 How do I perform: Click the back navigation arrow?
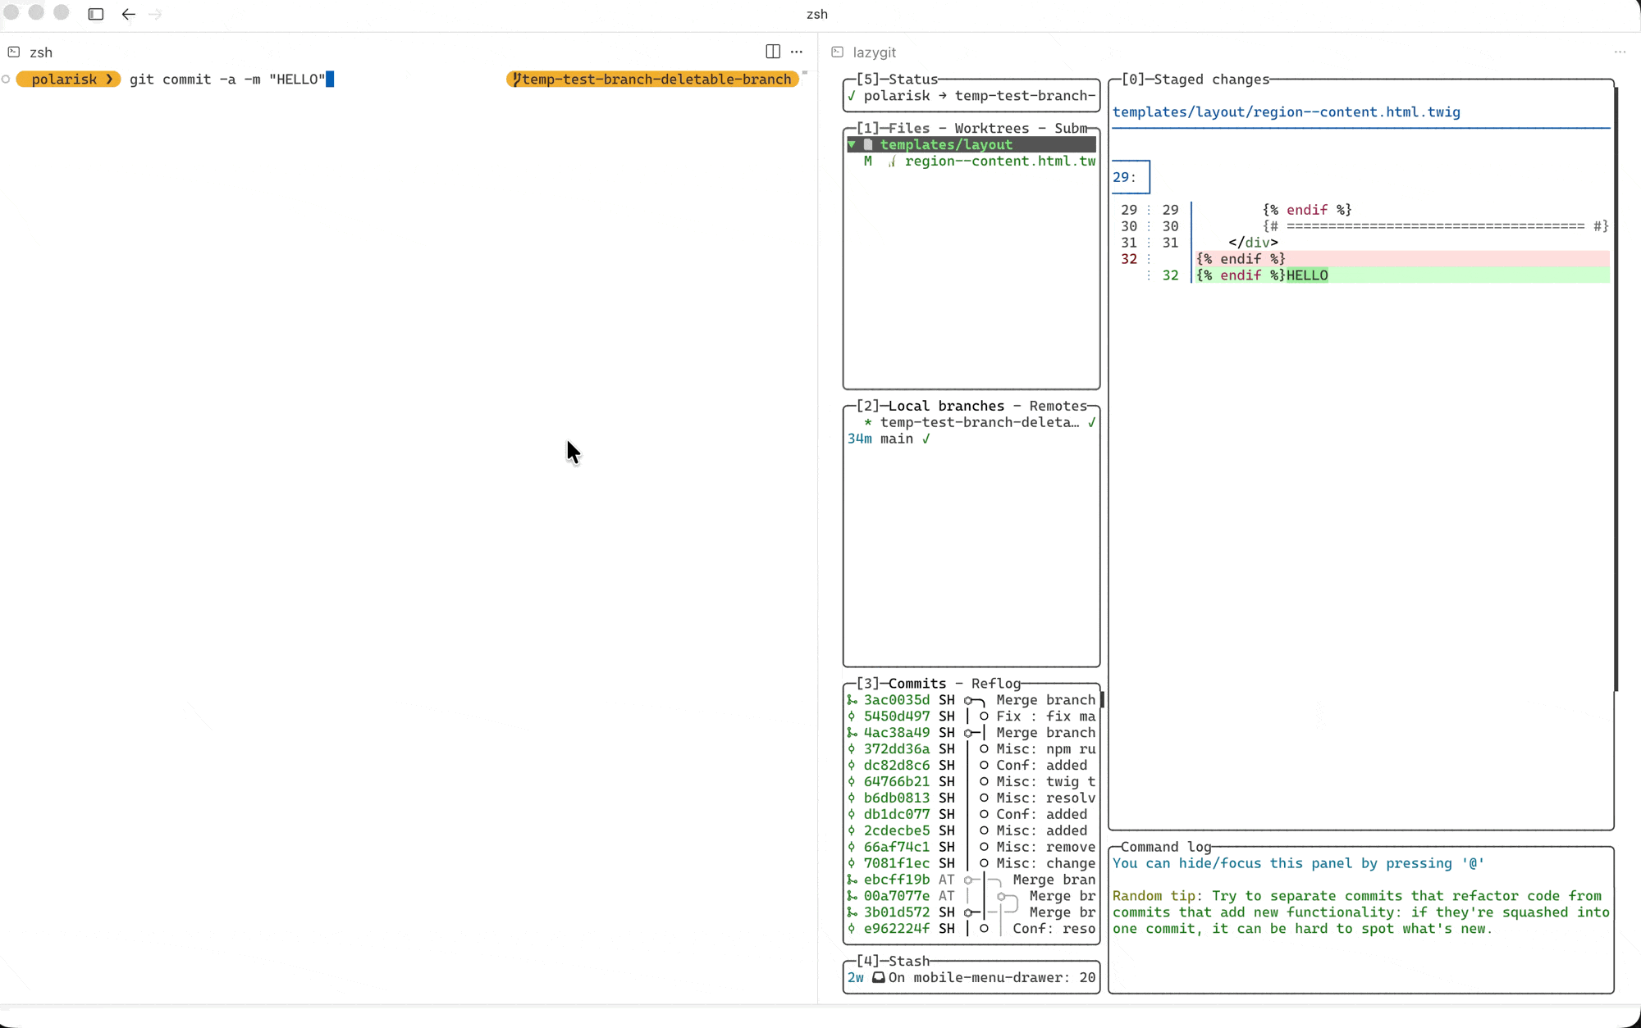128,14
